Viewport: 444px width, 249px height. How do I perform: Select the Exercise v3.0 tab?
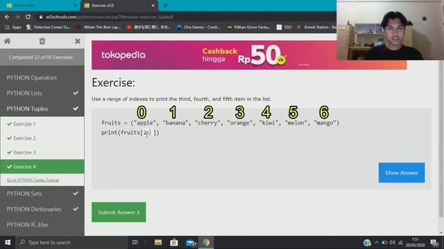[119, 6]
